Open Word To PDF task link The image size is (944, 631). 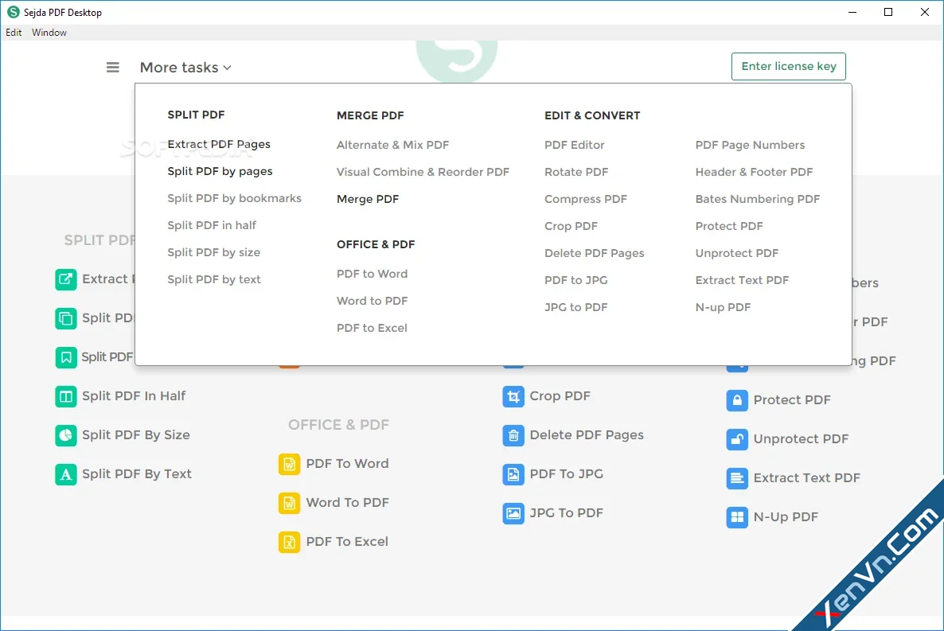coord(347,503)
